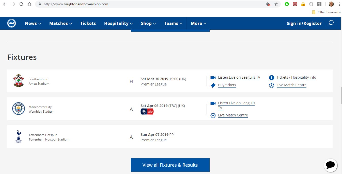Go forward in browser history
342x174 pixels.
click(13, 4)
